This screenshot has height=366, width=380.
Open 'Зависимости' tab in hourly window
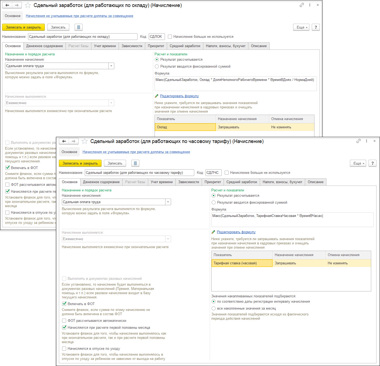click(189, 182)
